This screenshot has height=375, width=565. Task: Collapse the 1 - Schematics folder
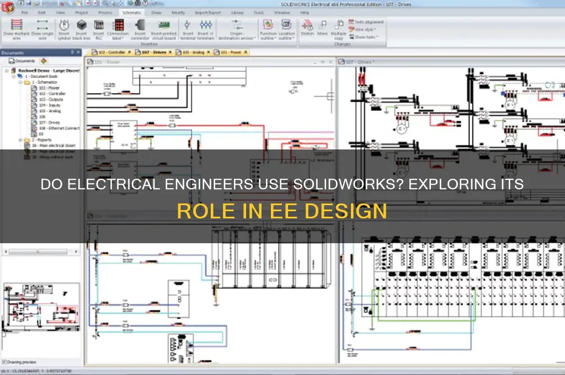(20, 82)
